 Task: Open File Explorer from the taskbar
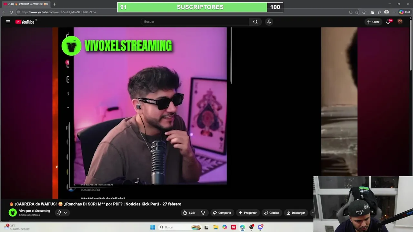pos(216,227)
